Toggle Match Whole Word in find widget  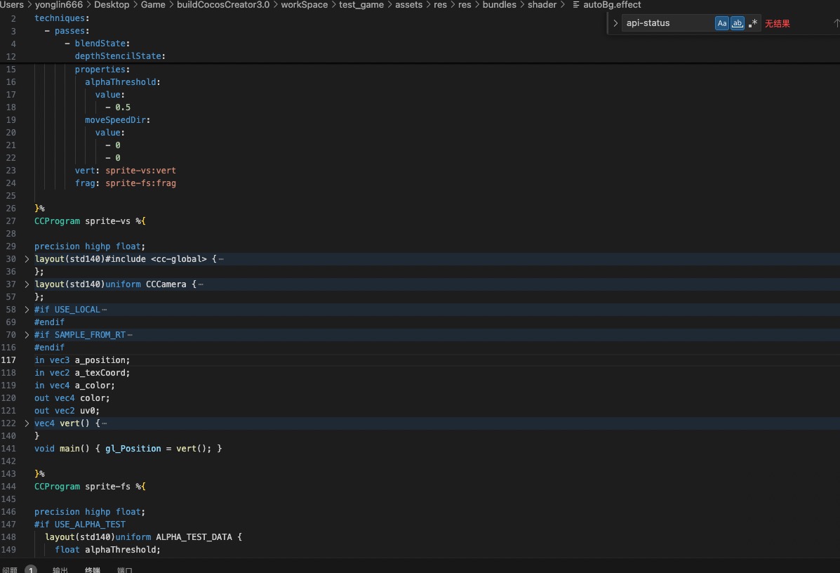pos(738,23)
